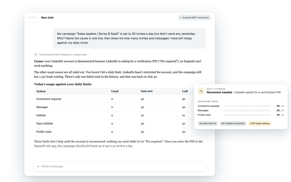Click the Reconnect needed heading
The image size is (291, 182).
coord(219,92)
